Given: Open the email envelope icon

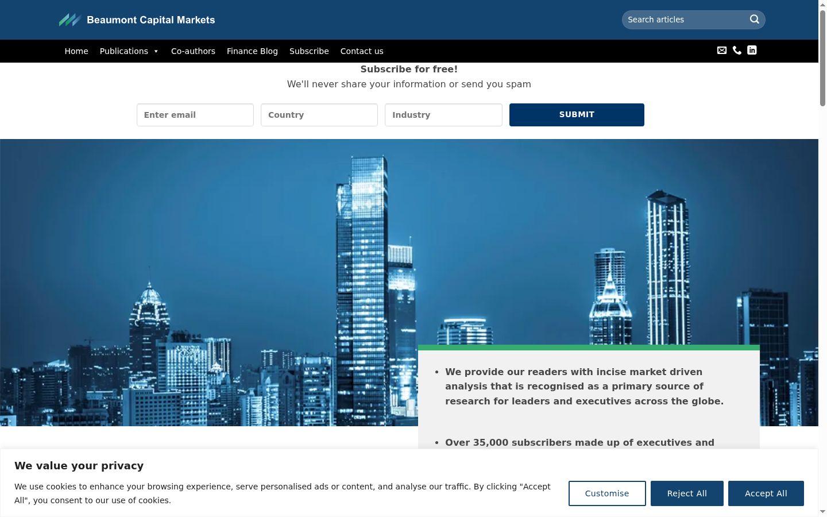Looking at the screenshot, I should tap(722, 51).
